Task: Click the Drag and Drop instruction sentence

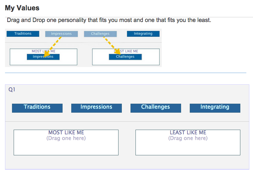Action: [109, 20]
